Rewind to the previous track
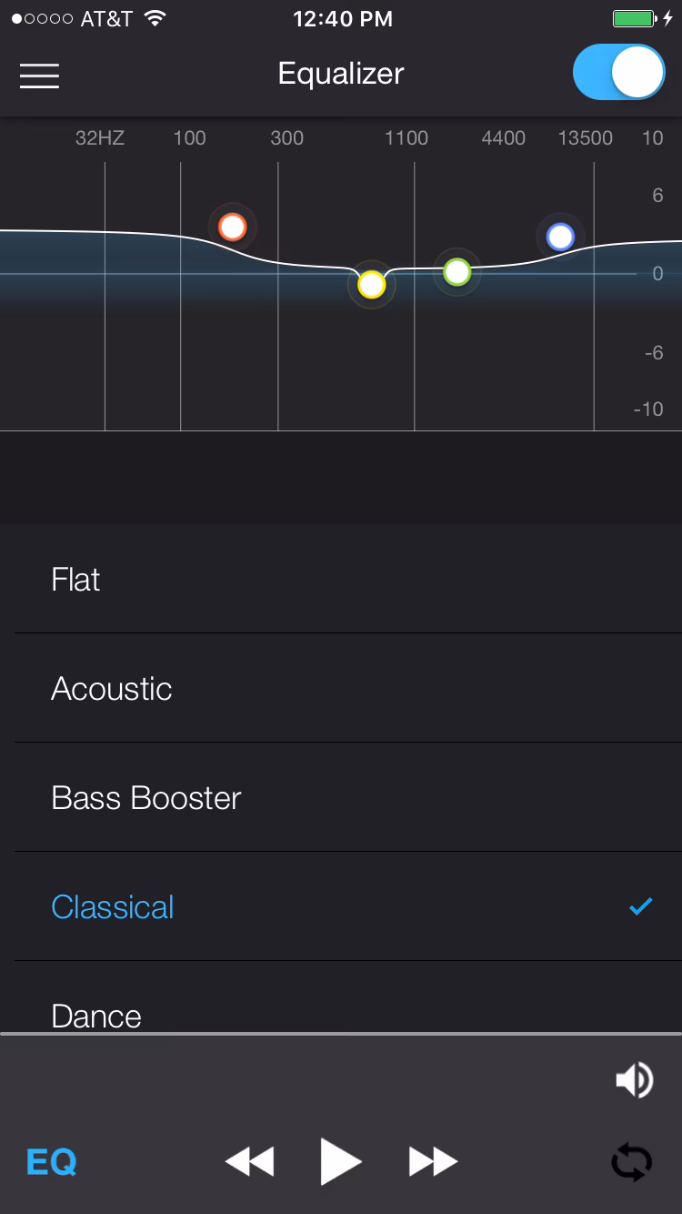682x1214 pixels. coord(249,1160)
